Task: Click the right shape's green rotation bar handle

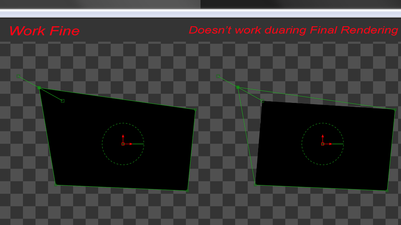Action: 338,144
